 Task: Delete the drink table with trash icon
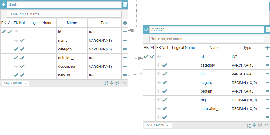[125, 4]
